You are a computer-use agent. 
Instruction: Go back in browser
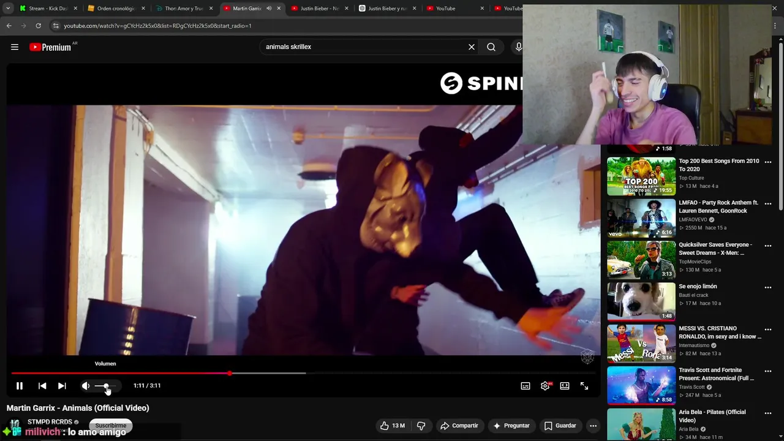(9, 26)
